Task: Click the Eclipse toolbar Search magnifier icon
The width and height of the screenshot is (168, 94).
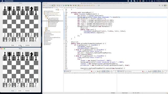Action: (160, 5)
